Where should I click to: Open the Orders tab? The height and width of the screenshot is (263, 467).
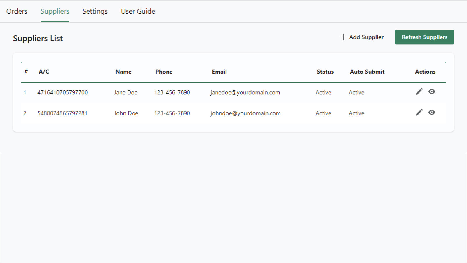pos(17,11)
